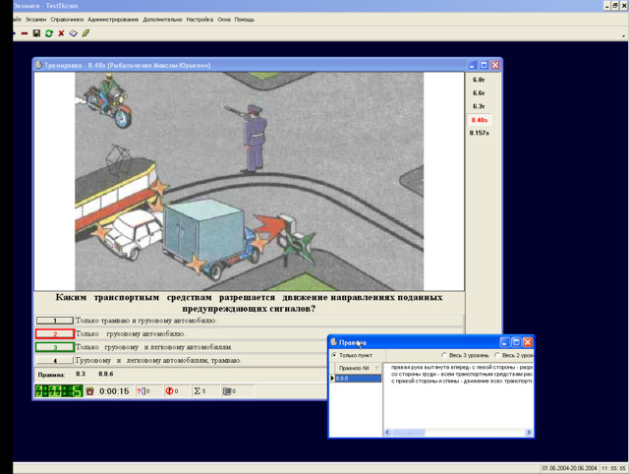The height and width of the screenshot is (474, 629).
Task: Click the red X cancel toolbar icon
Action: (61, 32)
